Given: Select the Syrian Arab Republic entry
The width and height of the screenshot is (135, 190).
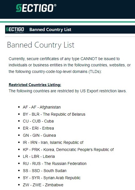Looking at the screenshot, I should (52, 178).
